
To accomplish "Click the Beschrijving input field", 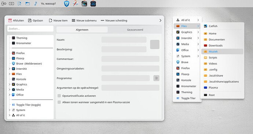I will coord(124,49).
